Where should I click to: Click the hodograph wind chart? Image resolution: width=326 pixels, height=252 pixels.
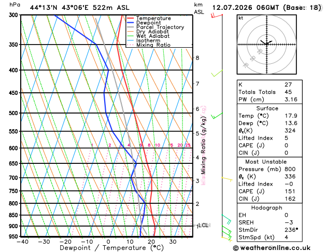(267, 45)
